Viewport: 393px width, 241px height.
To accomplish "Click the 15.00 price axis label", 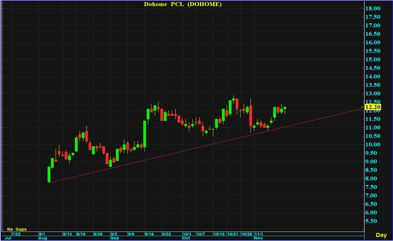I will [373, 59].
